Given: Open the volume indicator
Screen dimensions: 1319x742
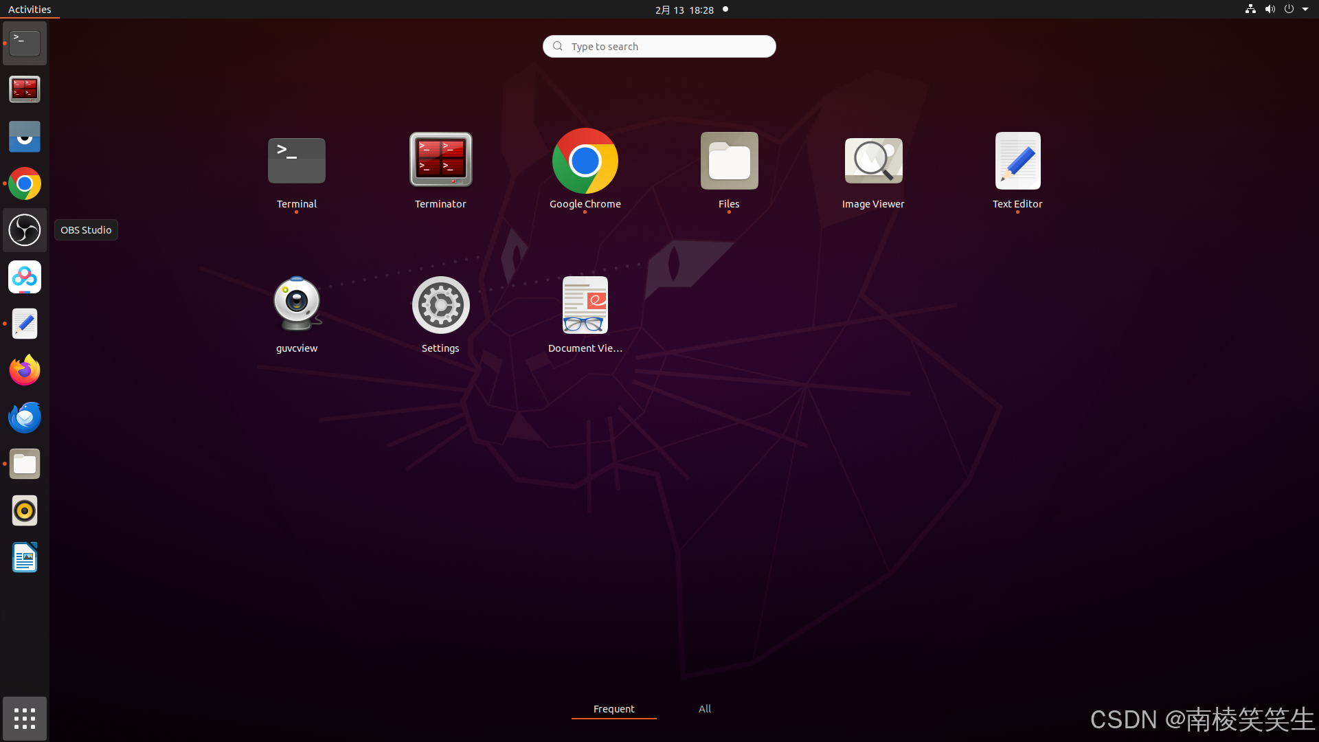Looking at the screenshot, I should (1270, 10).
